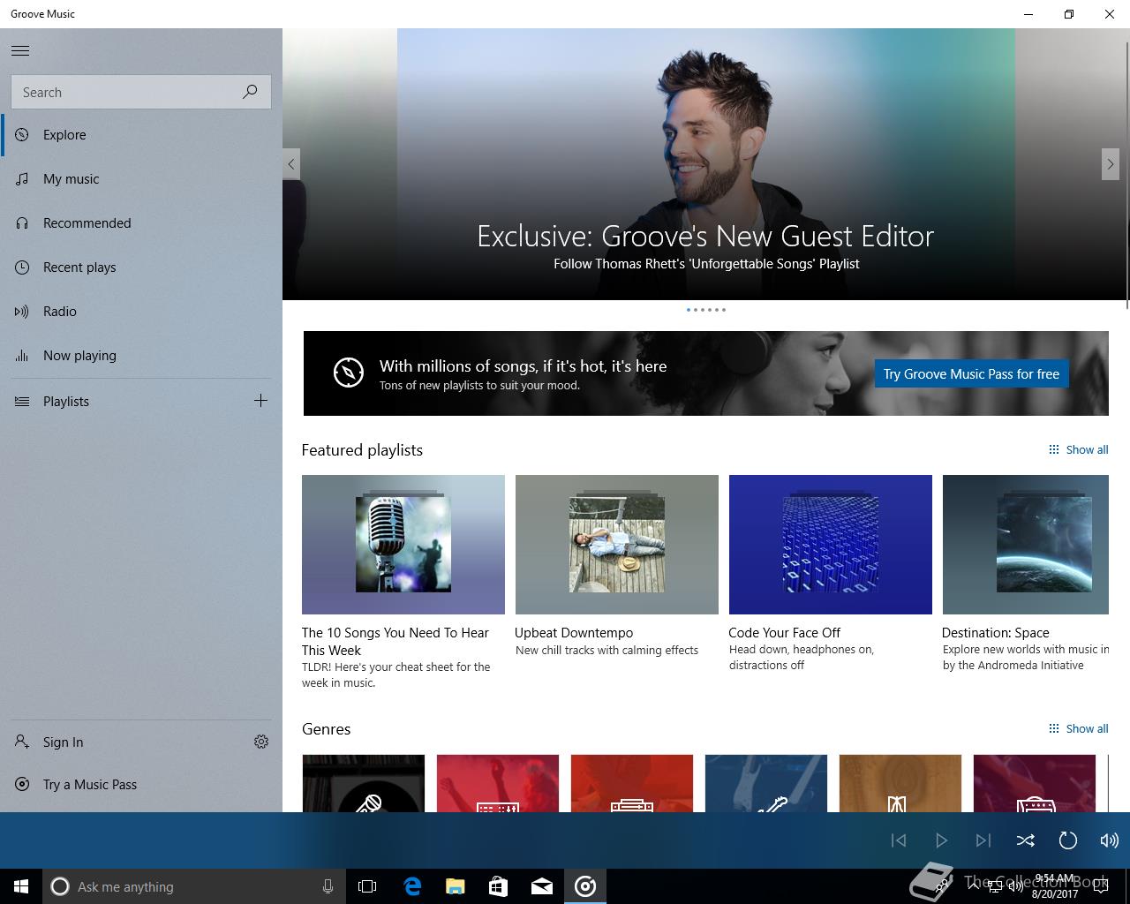The image size is (1130, 904).
Task: Open Code Your Face Off playlist thumbnail
Action: [831, 545]
